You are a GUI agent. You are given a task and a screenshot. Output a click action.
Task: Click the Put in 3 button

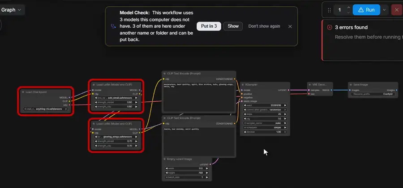[x=209, y=26]
